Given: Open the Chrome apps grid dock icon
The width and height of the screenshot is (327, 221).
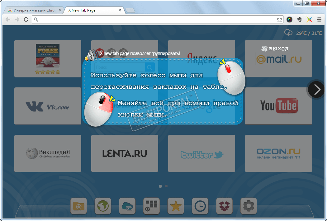Looking at the screenshot, I should [x=151, y=206].
